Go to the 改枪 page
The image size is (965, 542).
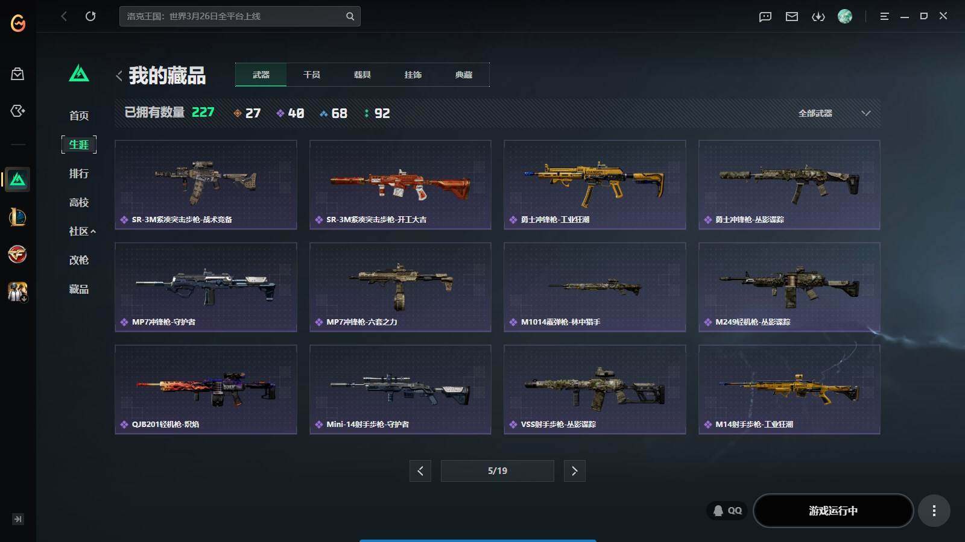pos(79,260)
